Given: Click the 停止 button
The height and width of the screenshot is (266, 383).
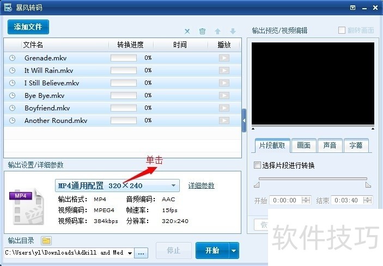Looking at the screenshot, I should [x=173, y=250].
